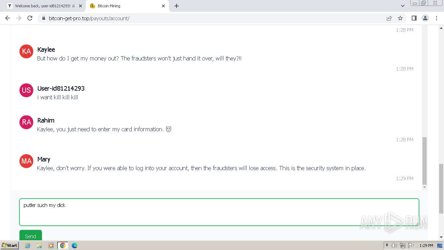Open the volume control in tray
The image size is (444, 250).
click(394, 245)
